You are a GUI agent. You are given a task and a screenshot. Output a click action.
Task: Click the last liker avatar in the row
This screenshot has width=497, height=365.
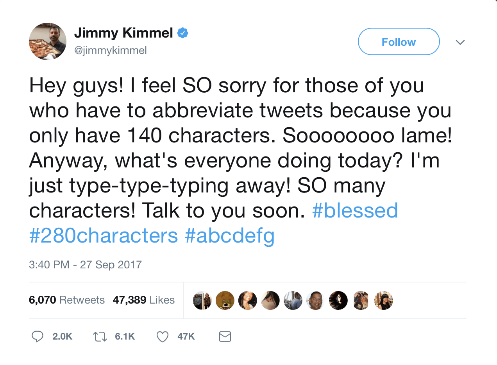[384, 300]
